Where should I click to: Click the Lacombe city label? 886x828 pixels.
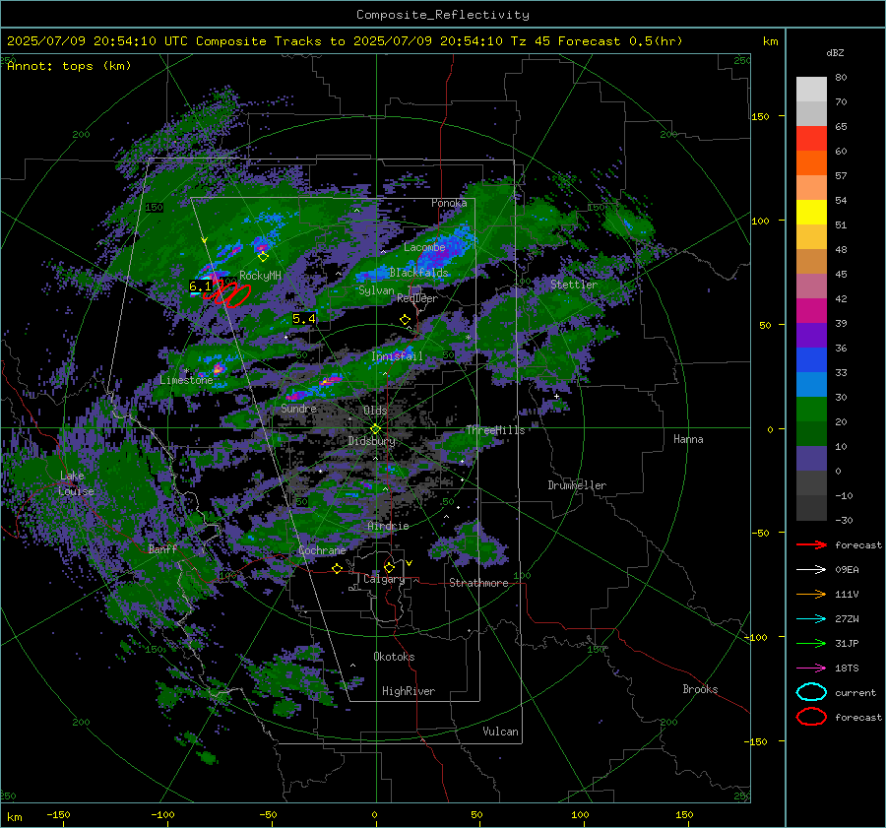(x=424, y=247)
